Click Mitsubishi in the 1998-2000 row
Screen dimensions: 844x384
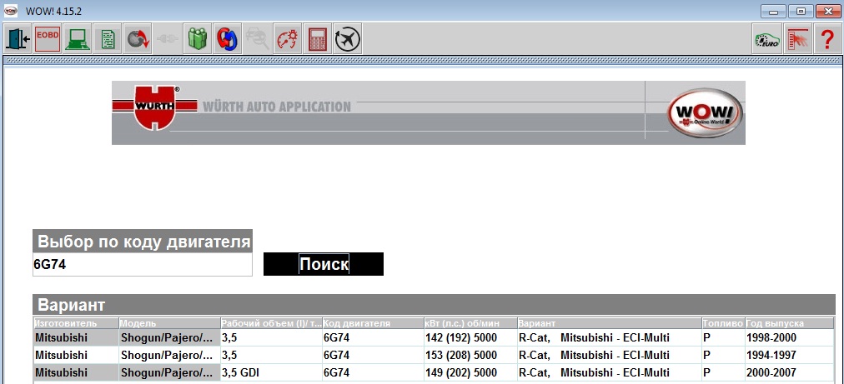tap(76, 337)
